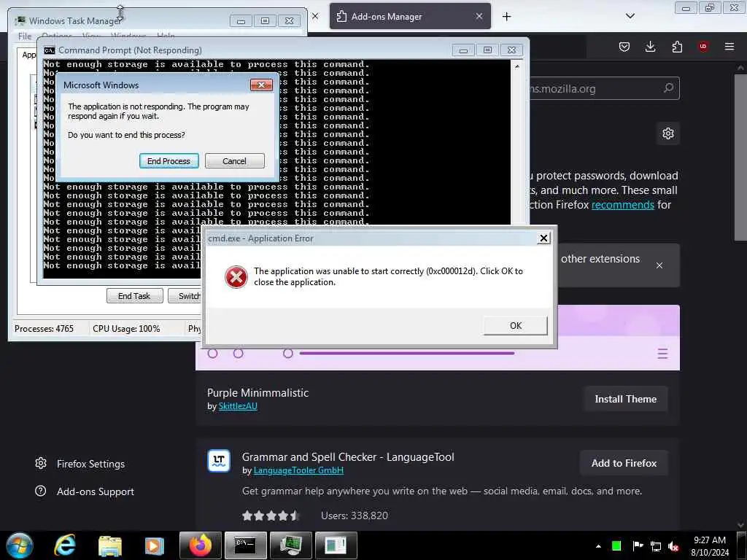Open the Windows Start orb
Screen dimensions: 747x560
click(20, 545)
